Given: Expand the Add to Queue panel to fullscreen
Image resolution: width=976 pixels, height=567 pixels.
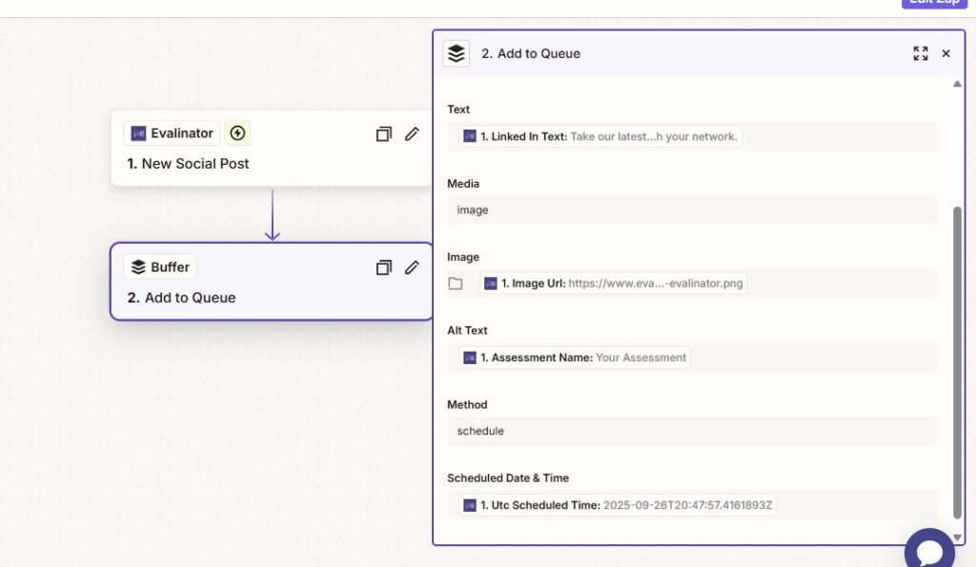Looking at the screenshot, I should tap(920, 53).
